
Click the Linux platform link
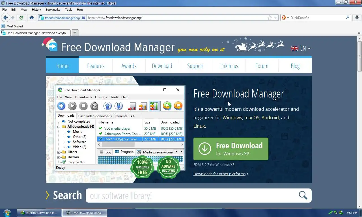click(x=199, y=126)
